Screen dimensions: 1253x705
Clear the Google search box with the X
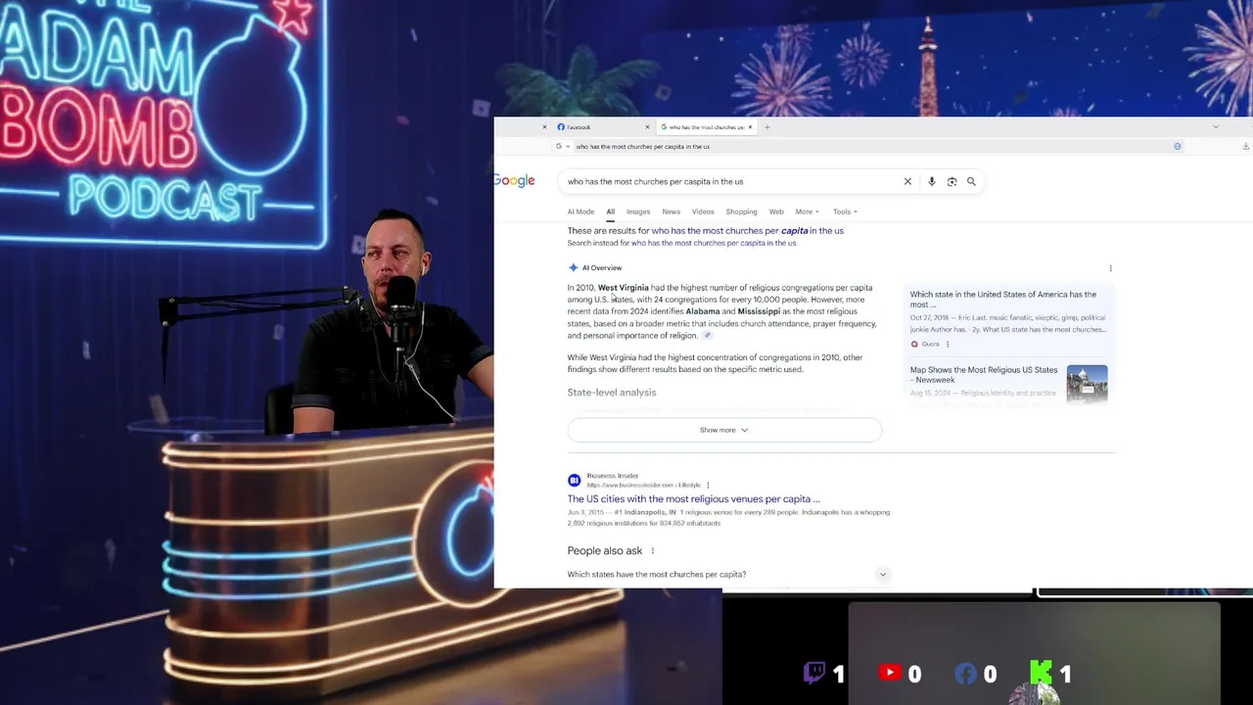tap(907, 181)
